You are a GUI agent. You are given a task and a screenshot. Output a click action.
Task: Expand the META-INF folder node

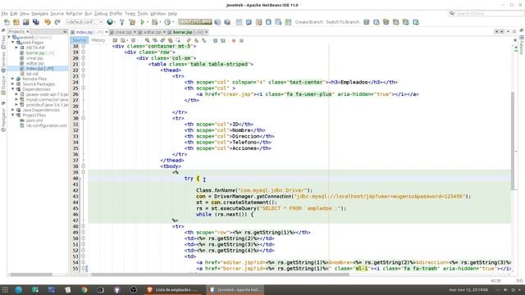pyautogui.click(x=16, y=48)
